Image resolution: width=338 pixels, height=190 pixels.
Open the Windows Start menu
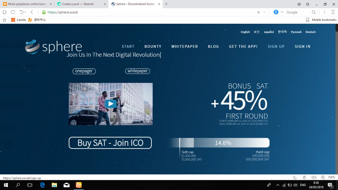click(6, 185)
